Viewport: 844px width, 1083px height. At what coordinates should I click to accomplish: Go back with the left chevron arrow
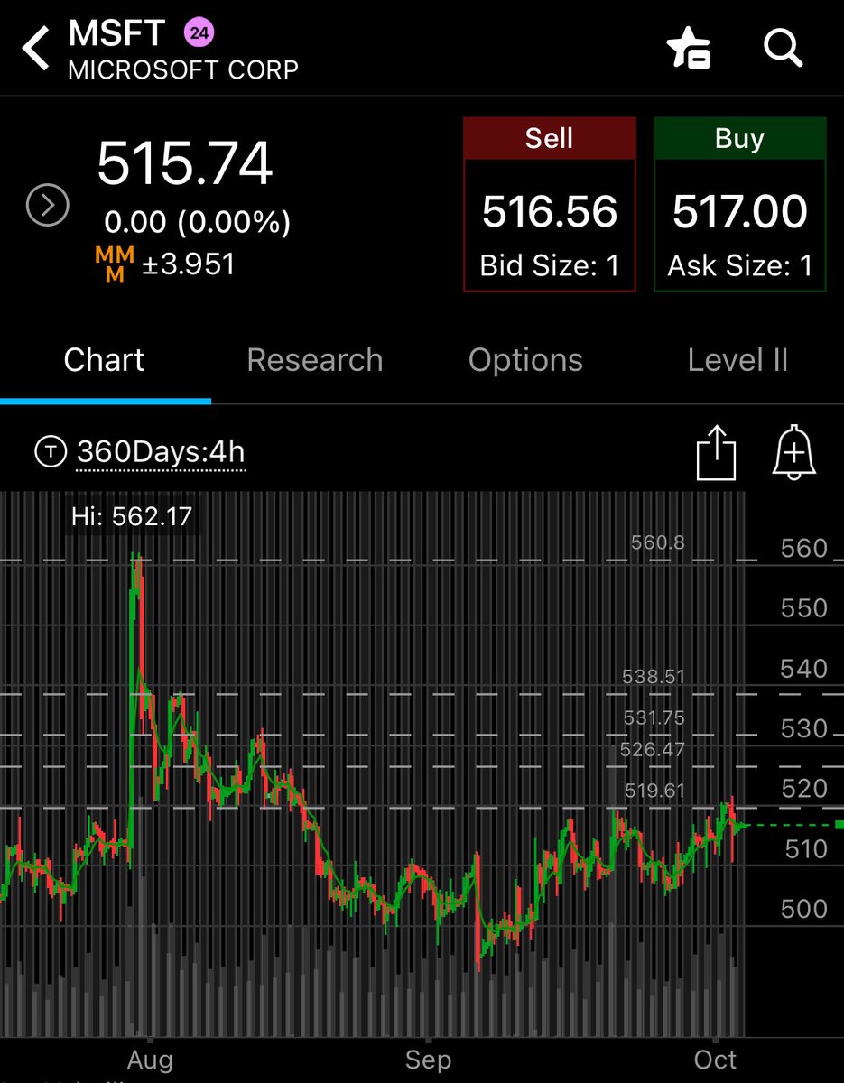[x=36, y=48]
